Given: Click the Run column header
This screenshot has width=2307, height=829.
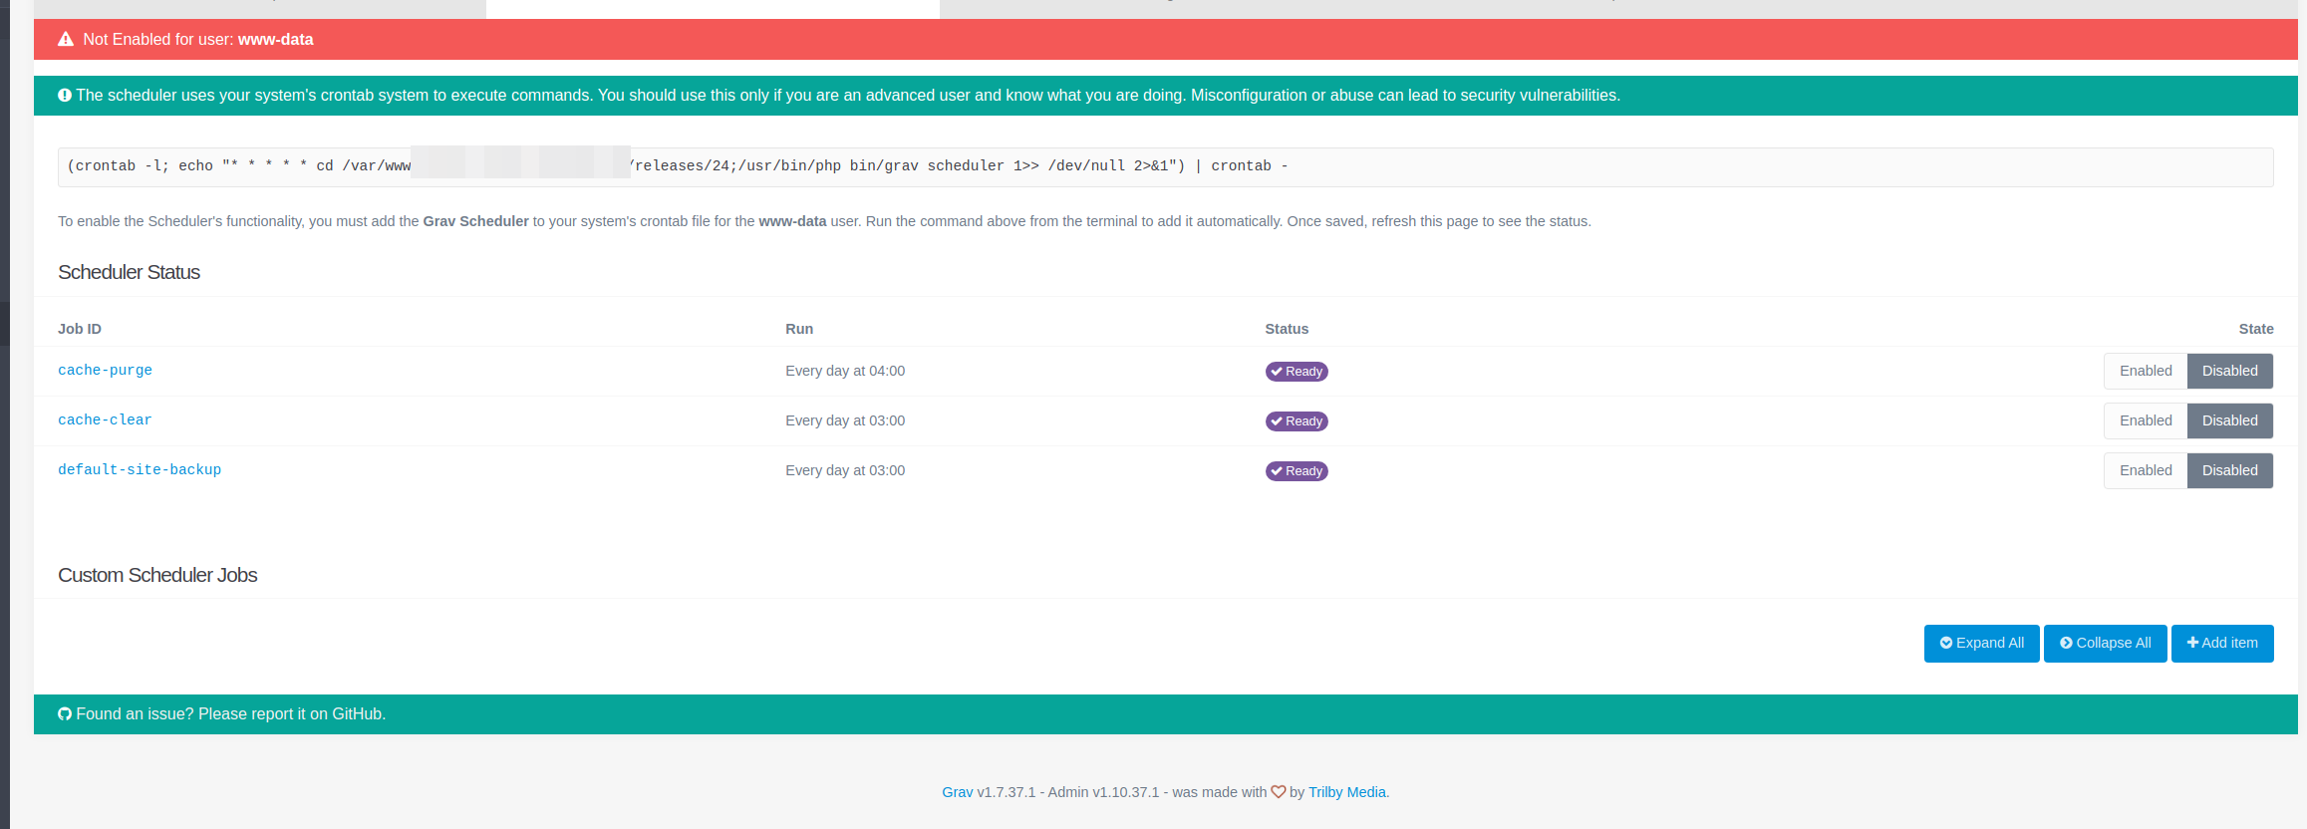Looking at the screenshot, I should point(799,329).
